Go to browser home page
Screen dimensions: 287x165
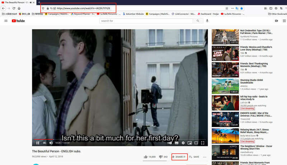coord(19,8)
